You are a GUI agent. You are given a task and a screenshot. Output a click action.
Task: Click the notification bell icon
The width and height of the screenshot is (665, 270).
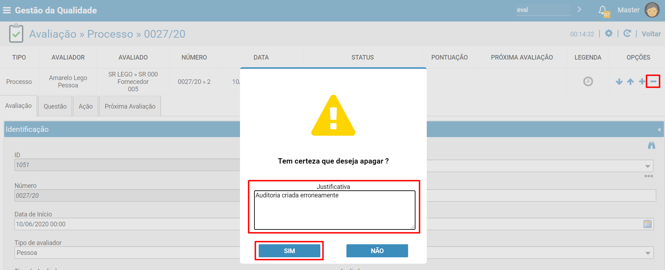[x=603, y=10]
